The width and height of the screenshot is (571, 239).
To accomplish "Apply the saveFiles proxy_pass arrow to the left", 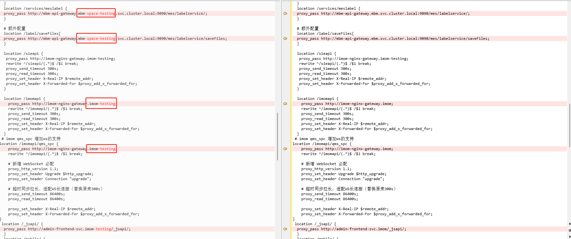I will tap(285, 39).
